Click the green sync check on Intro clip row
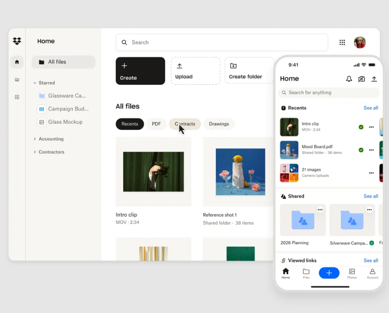Viewport: 389px width, 313px height. [361, 127]
